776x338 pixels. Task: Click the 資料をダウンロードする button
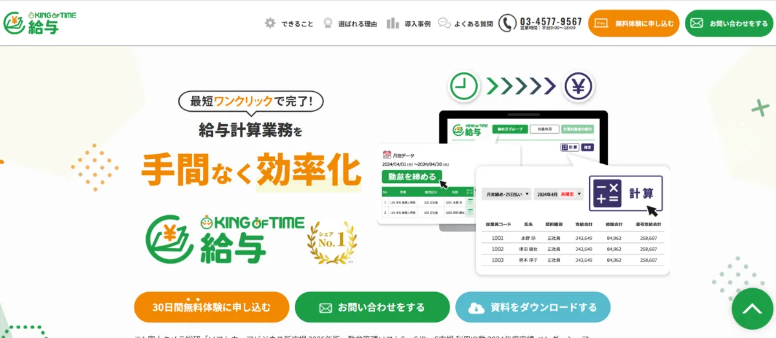532,307
